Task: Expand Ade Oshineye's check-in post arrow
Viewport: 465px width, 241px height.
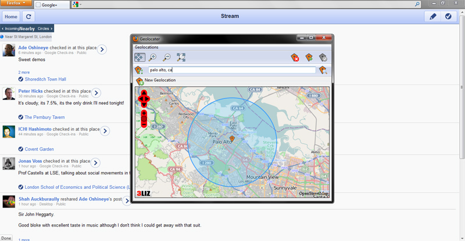Action: point(102,50)
